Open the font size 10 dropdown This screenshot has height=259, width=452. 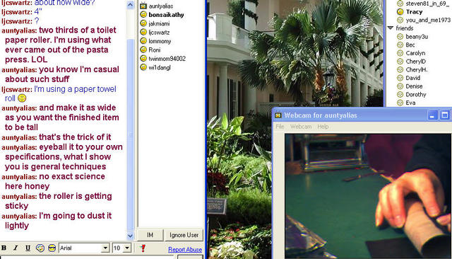coord(121,248)
